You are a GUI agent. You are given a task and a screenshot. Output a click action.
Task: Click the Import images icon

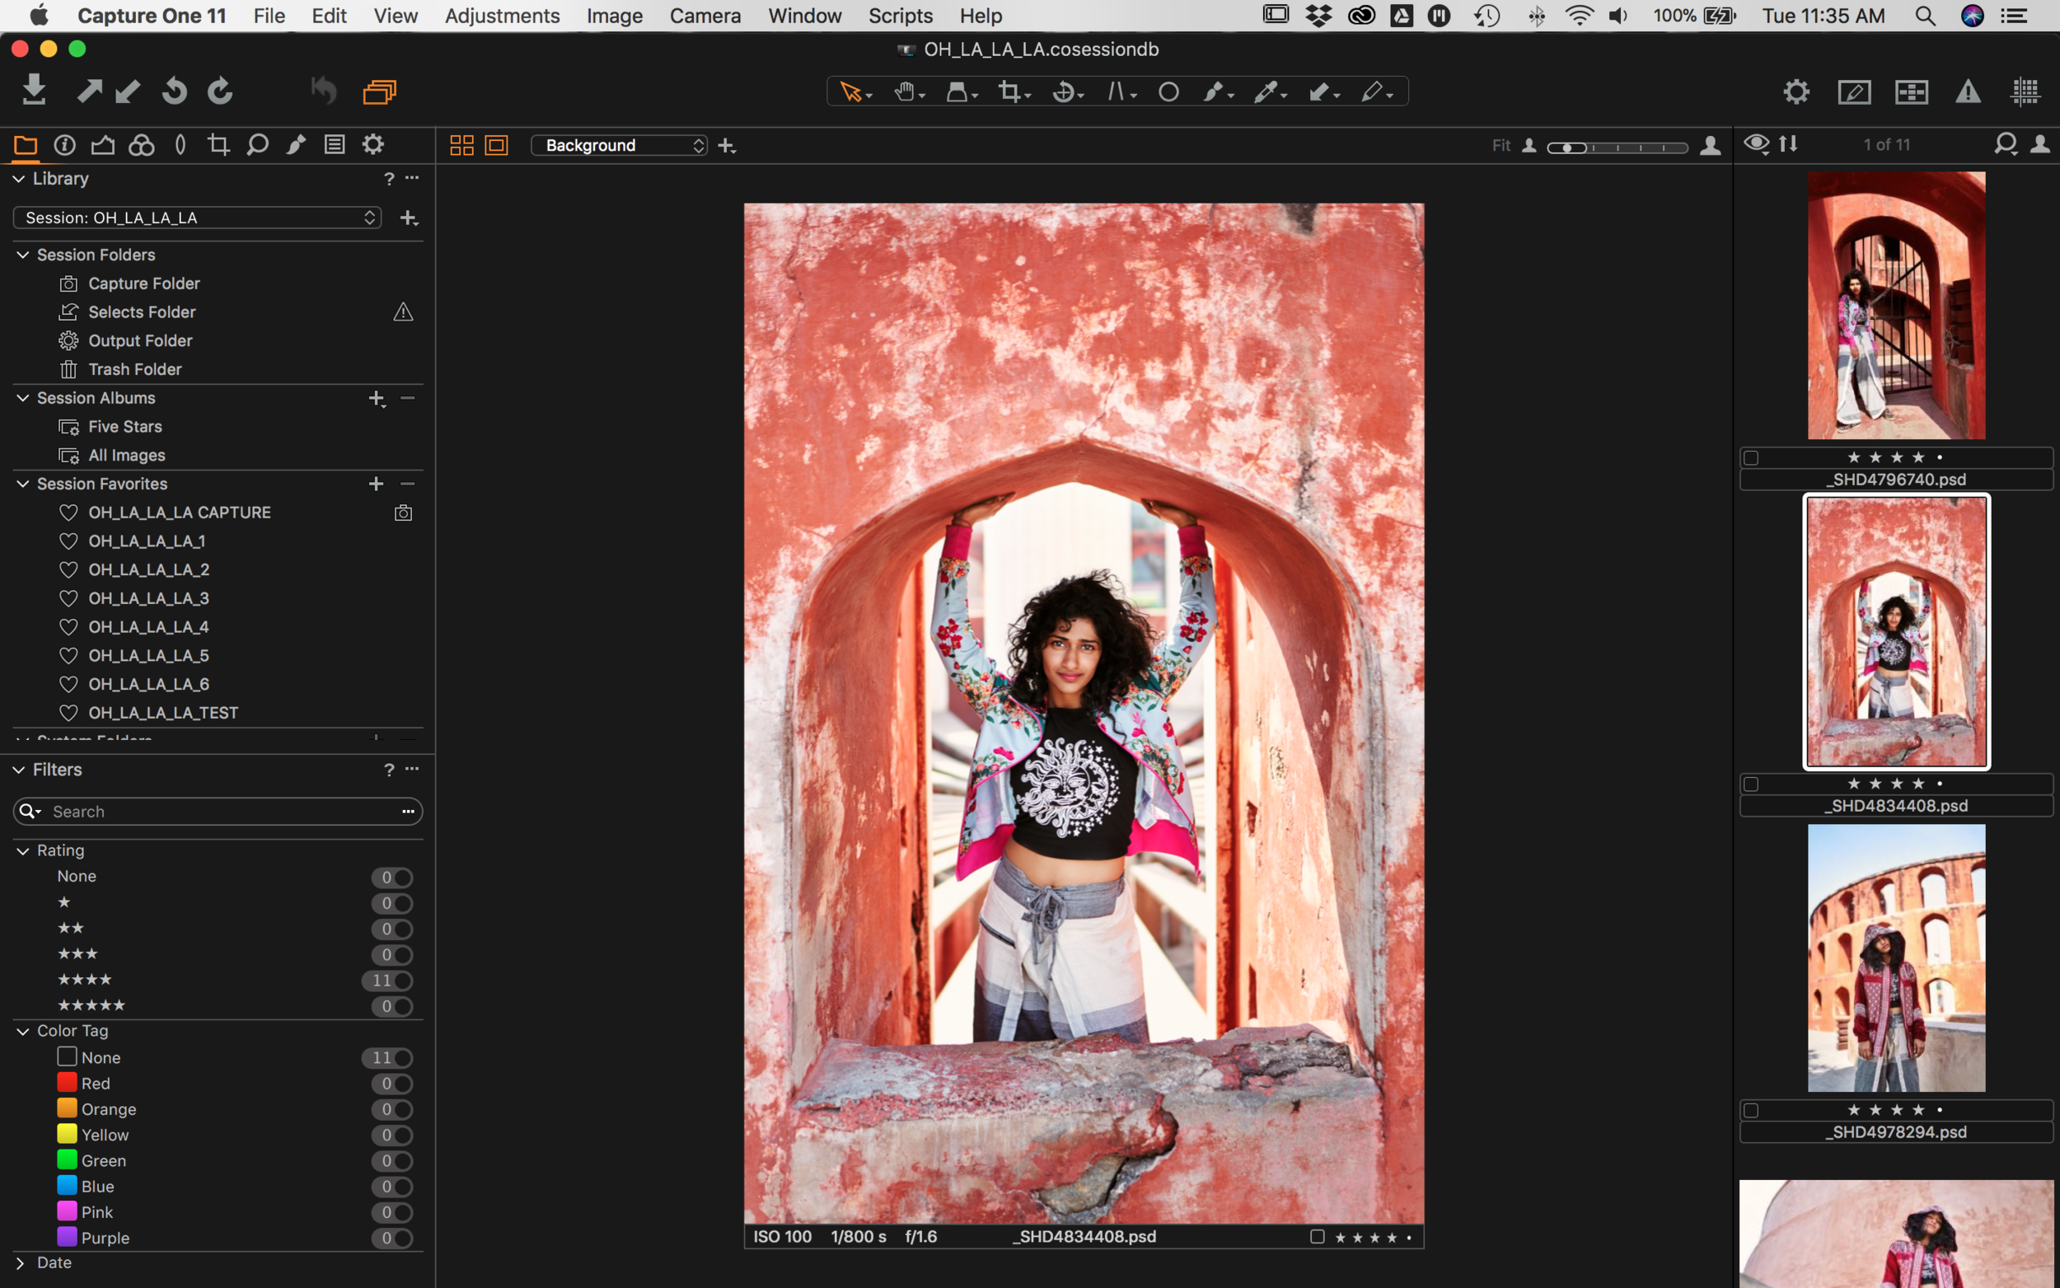[34, 91]
